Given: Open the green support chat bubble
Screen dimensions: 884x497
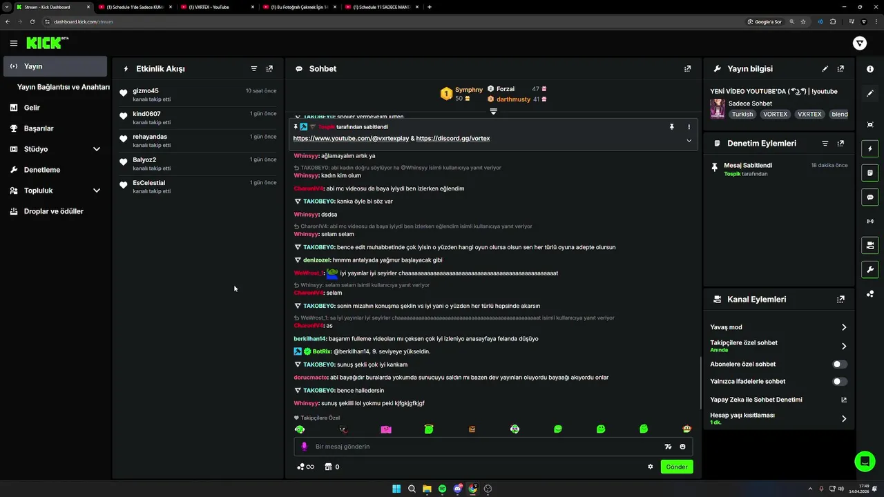Looking at the screenshot, I should click(x=865, y=460).
